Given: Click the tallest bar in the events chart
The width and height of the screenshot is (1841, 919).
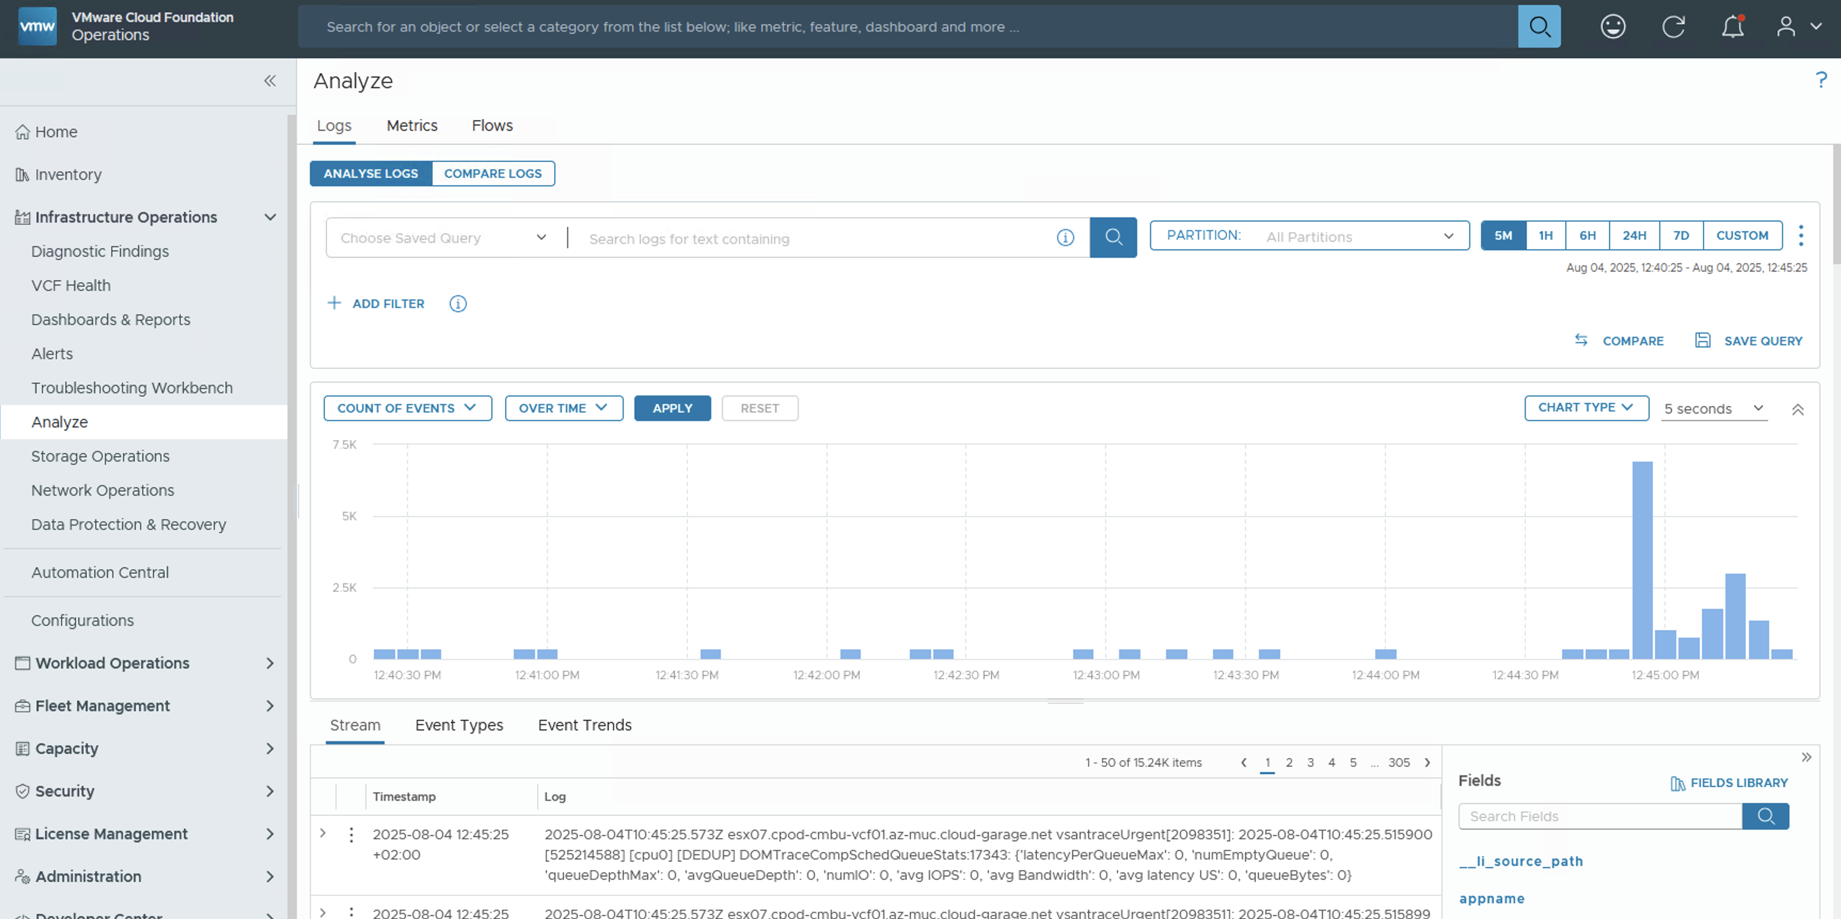Looking at the screenshot, I should coord(1642,560).
